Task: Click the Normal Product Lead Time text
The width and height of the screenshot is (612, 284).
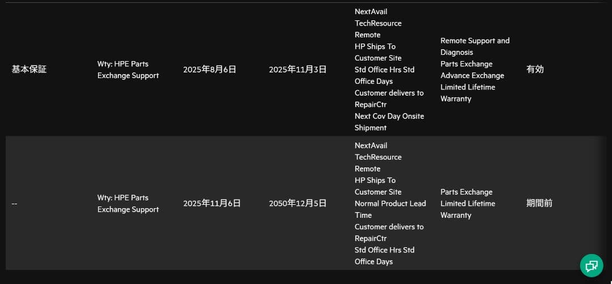Action: point(390,209)
